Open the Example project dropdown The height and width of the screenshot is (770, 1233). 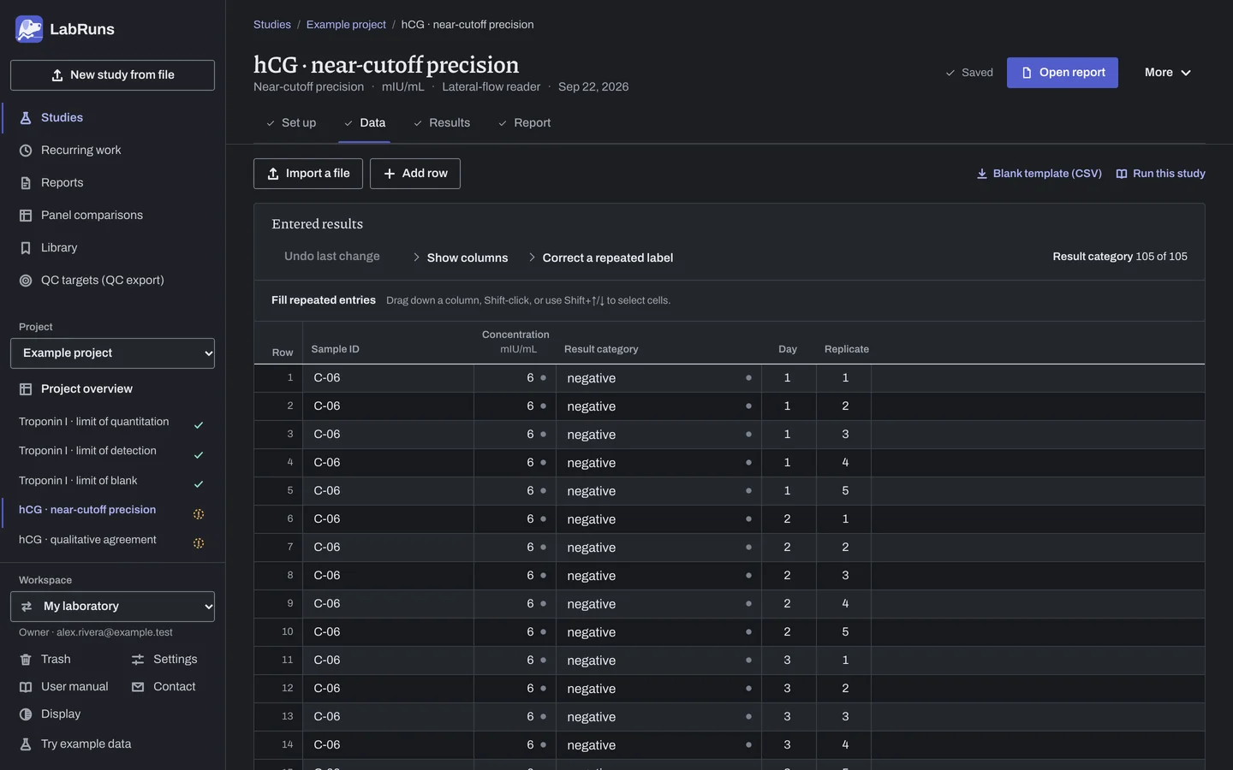click(112, 353)
